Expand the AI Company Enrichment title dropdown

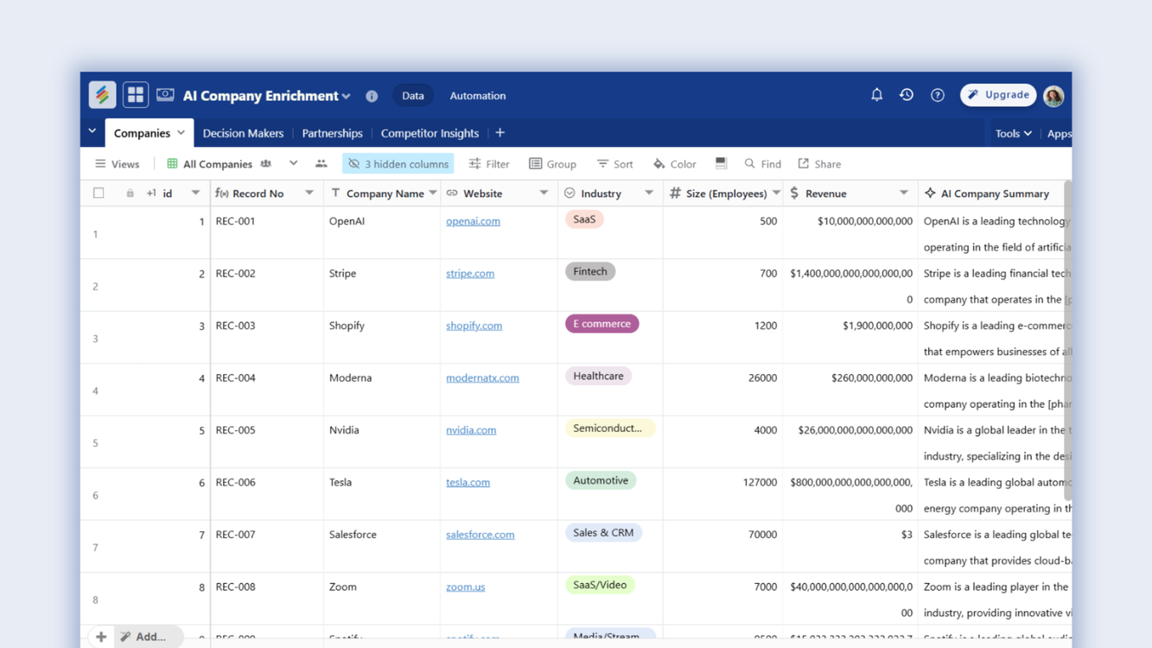(347, 96)
